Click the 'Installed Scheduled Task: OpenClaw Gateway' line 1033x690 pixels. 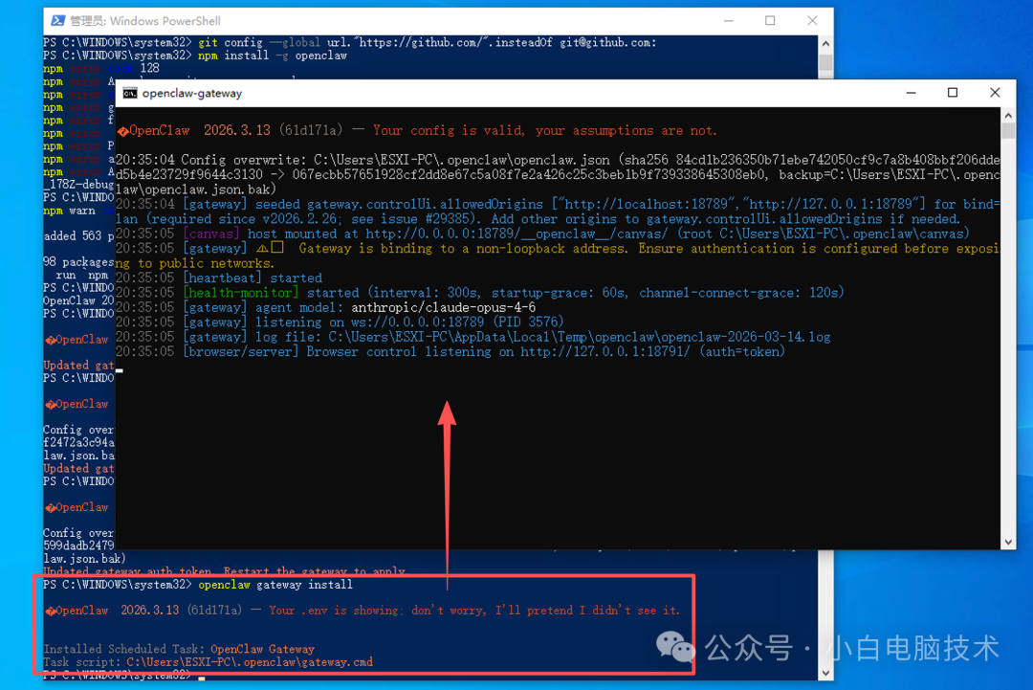click(x=179, y=649)
